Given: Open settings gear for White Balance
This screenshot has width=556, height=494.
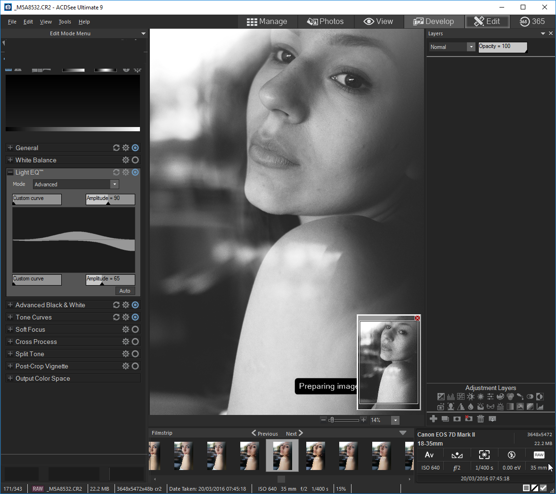Looking at the screenshot, I should [125, 160].
